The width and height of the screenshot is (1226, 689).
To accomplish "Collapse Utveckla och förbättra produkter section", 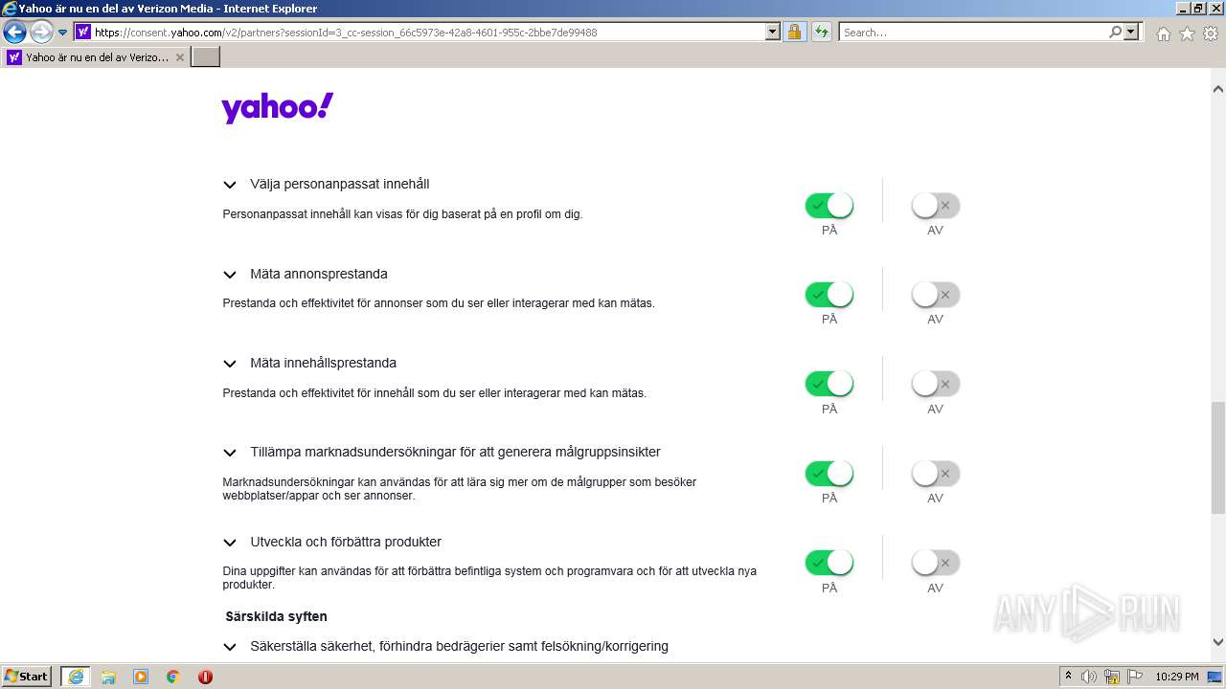I will pos(230,543).
